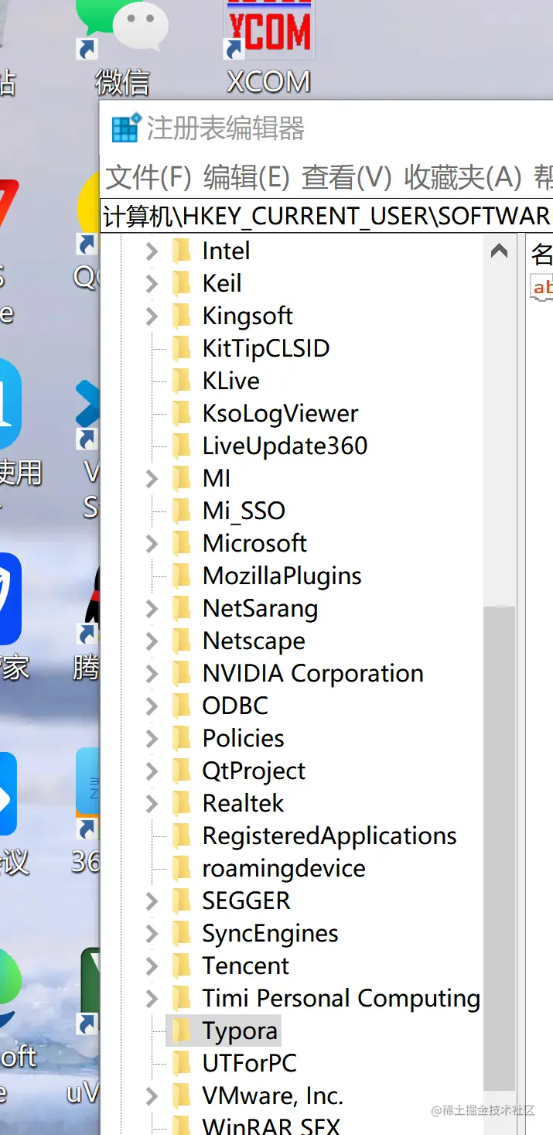Expand the Timi Personal Computing key

pyautogui.click(x=152, y=998)
